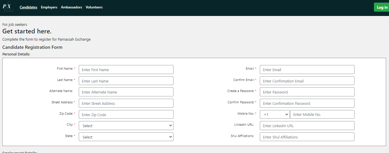Click the green Log in button

(x=382, y=7)
